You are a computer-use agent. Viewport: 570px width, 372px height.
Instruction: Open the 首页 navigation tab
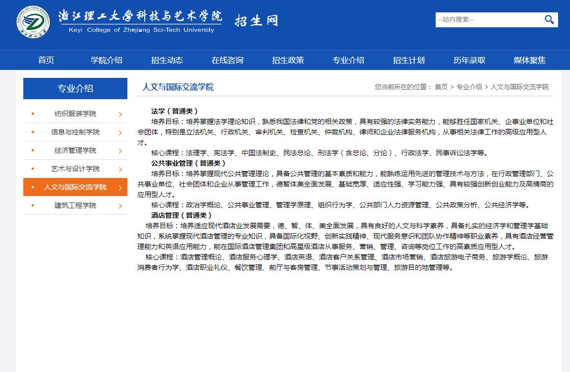tap(46, 60)
